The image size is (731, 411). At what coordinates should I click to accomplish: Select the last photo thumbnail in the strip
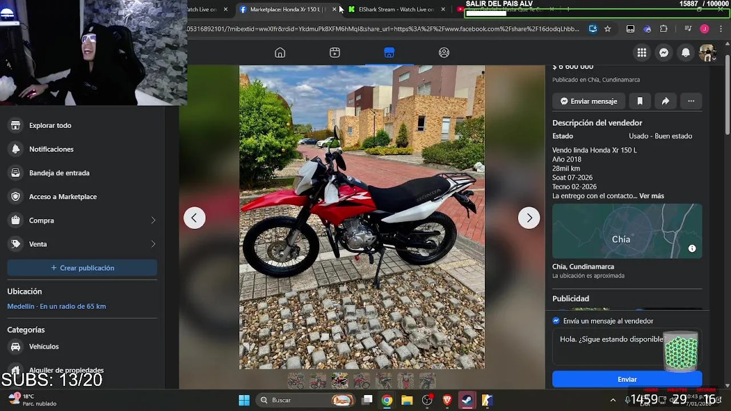pos(427,381)
